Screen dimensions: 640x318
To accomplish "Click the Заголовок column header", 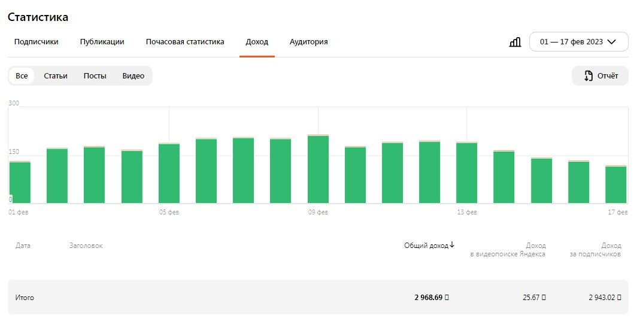I will [86, 246].
